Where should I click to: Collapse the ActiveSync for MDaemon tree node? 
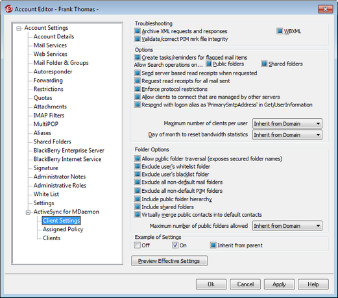click(x=28, y=212)
